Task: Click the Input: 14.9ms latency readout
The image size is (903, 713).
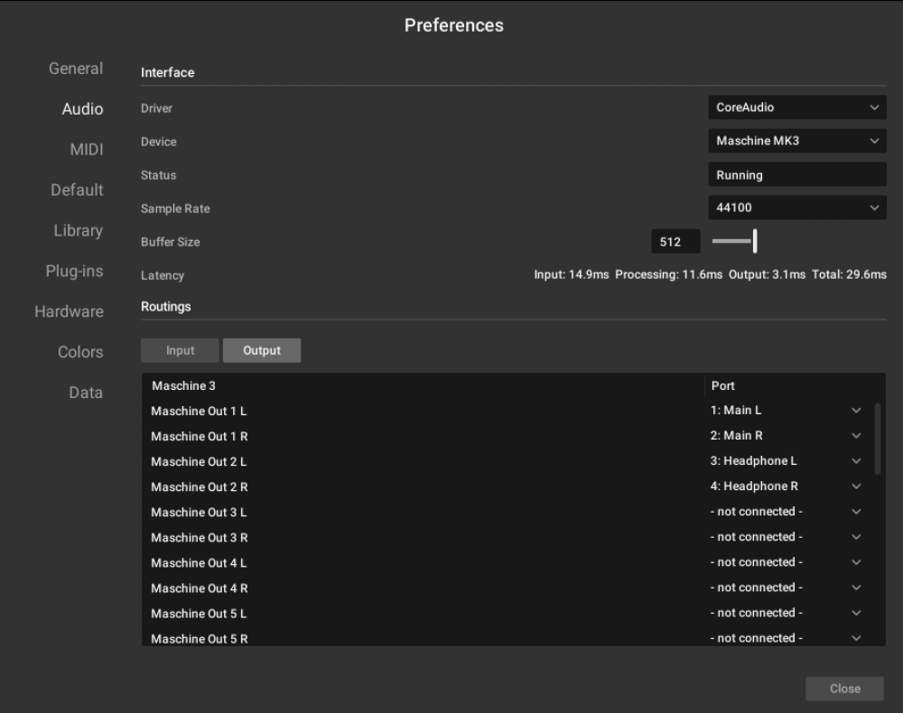Action: pyautogui.click(x=572, y=274)
